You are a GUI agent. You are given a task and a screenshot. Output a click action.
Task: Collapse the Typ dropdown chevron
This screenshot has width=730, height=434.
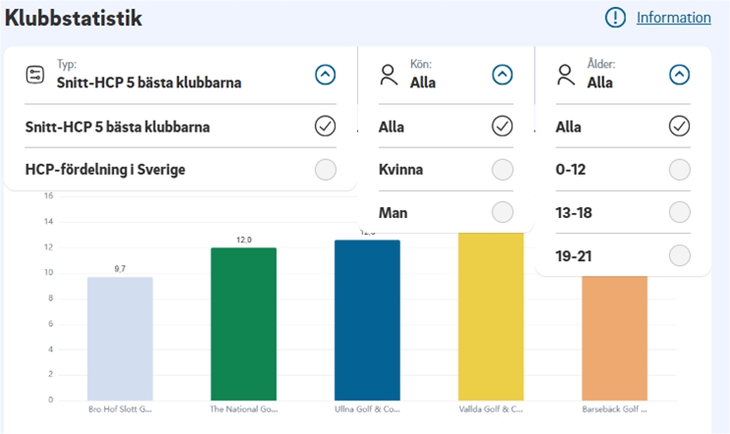click(326, 75)
